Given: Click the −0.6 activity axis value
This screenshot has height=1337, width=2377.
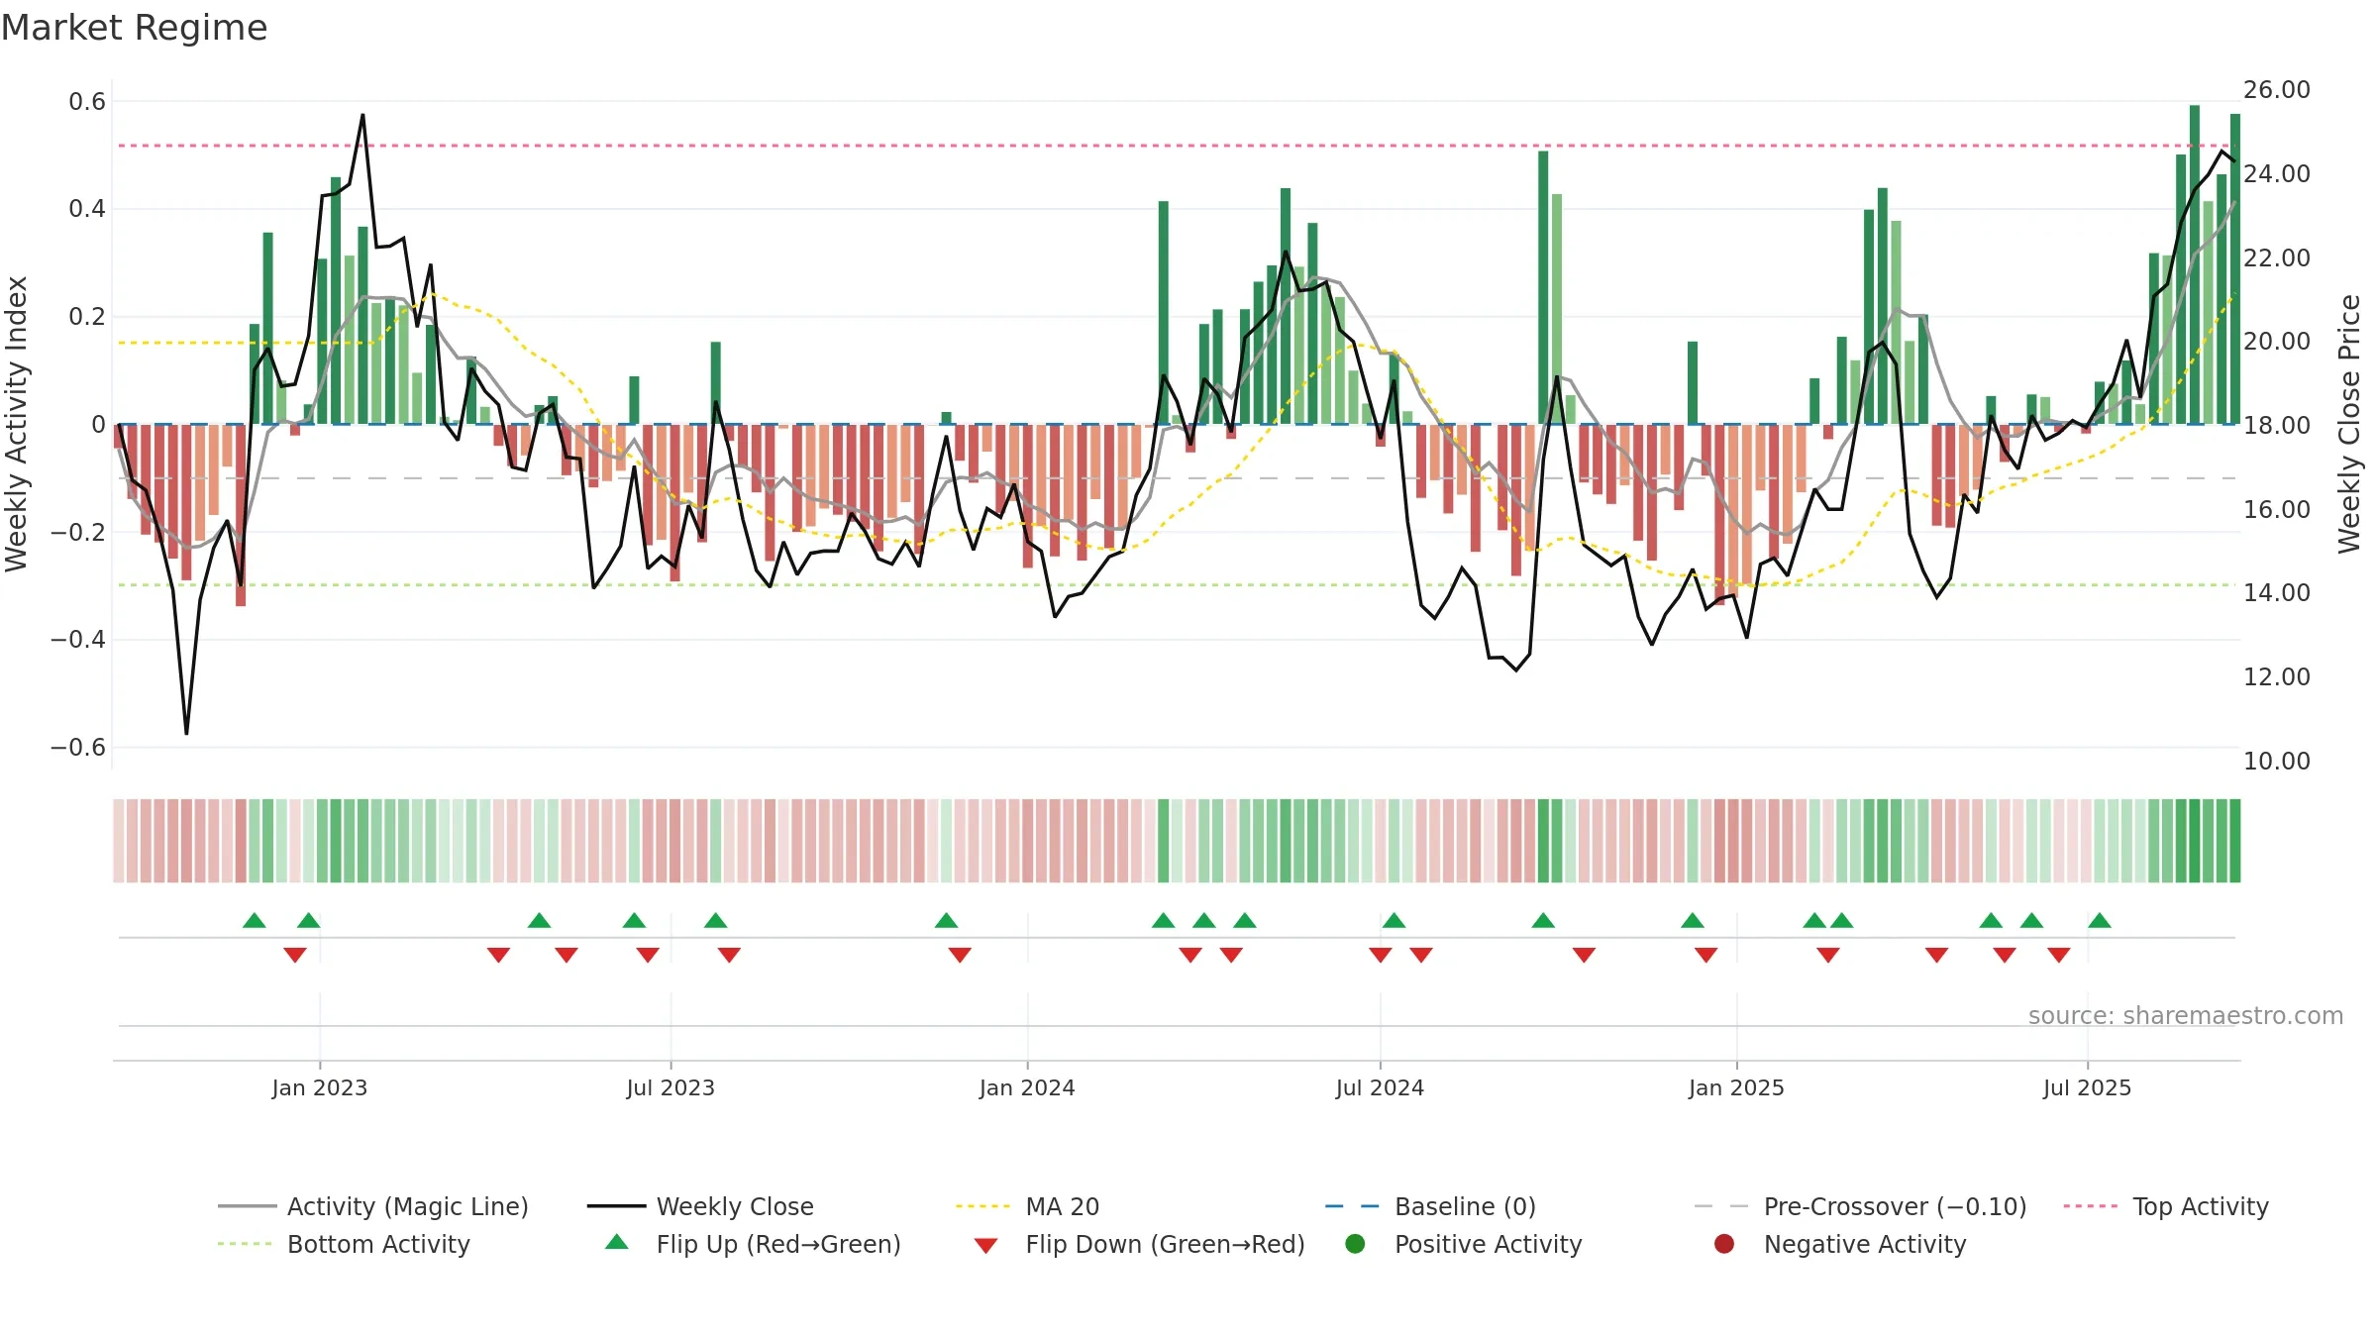Looking at the screenshot, I should pyautogui.click(x=78, y=748).
